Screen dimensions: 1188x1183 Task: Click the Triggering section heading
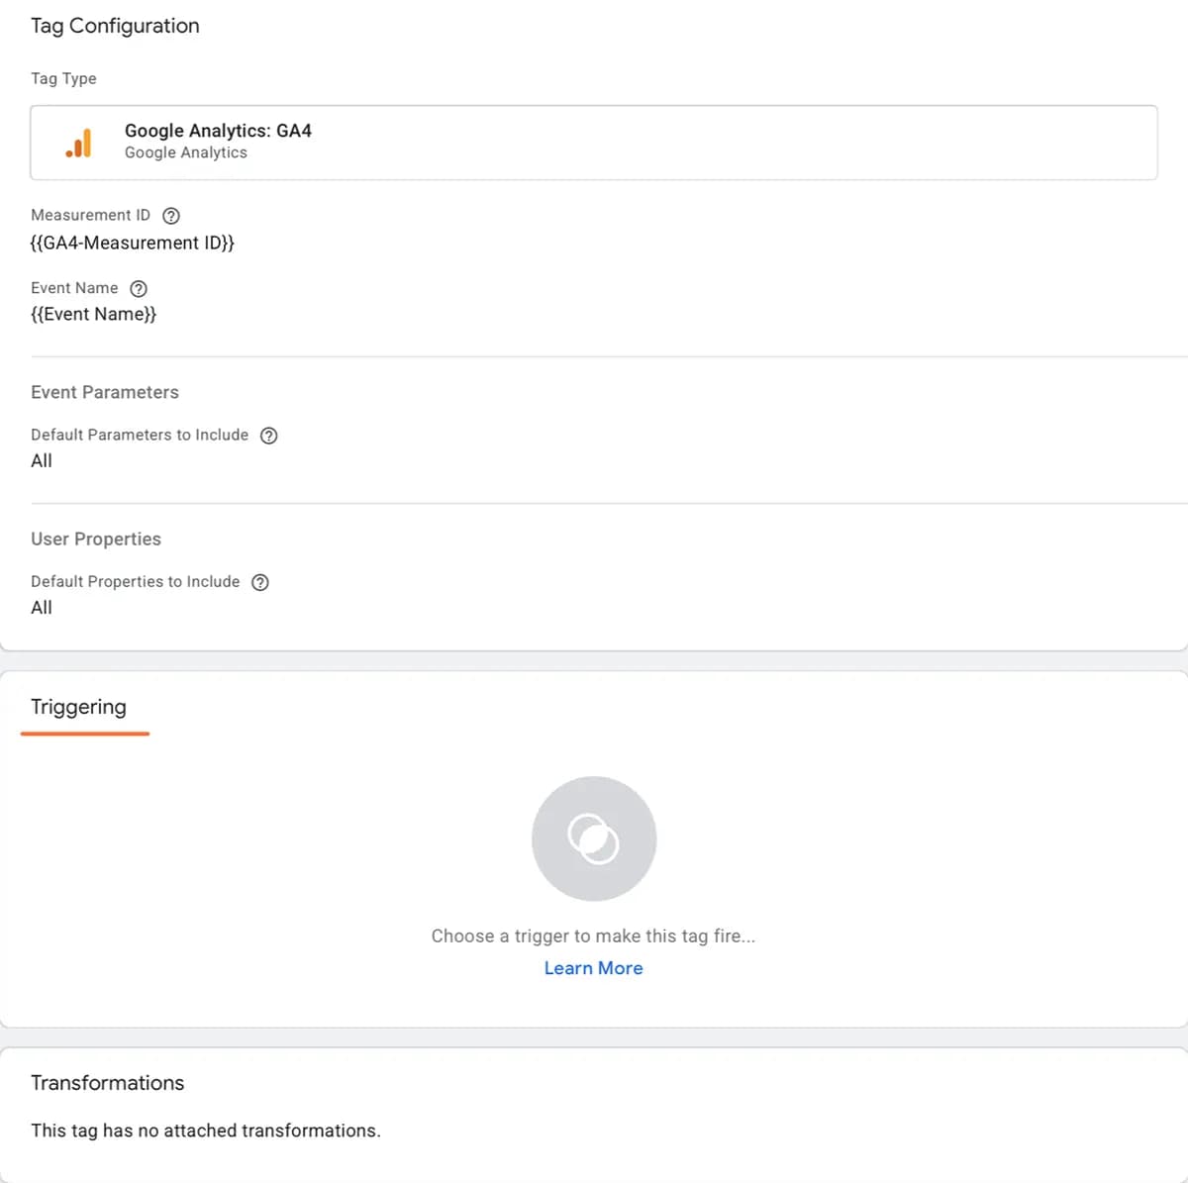[x=79, y=707]
